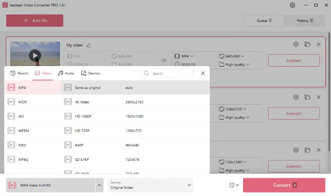
Task: Choose the 4K Video preset
Action: click(x=135, y=102)
